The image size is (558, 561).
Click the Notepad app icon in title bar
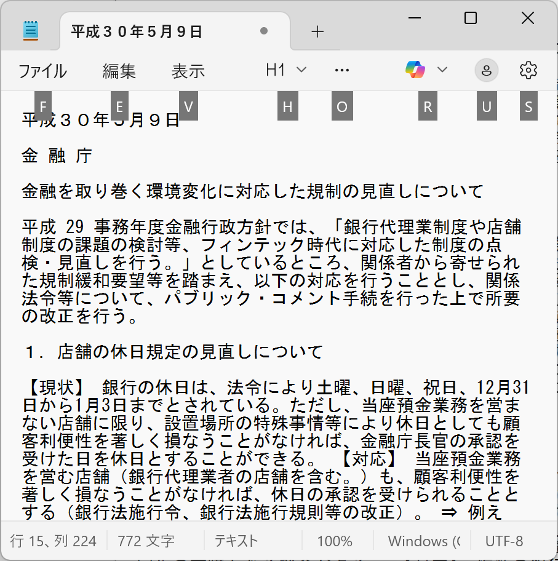30,31
